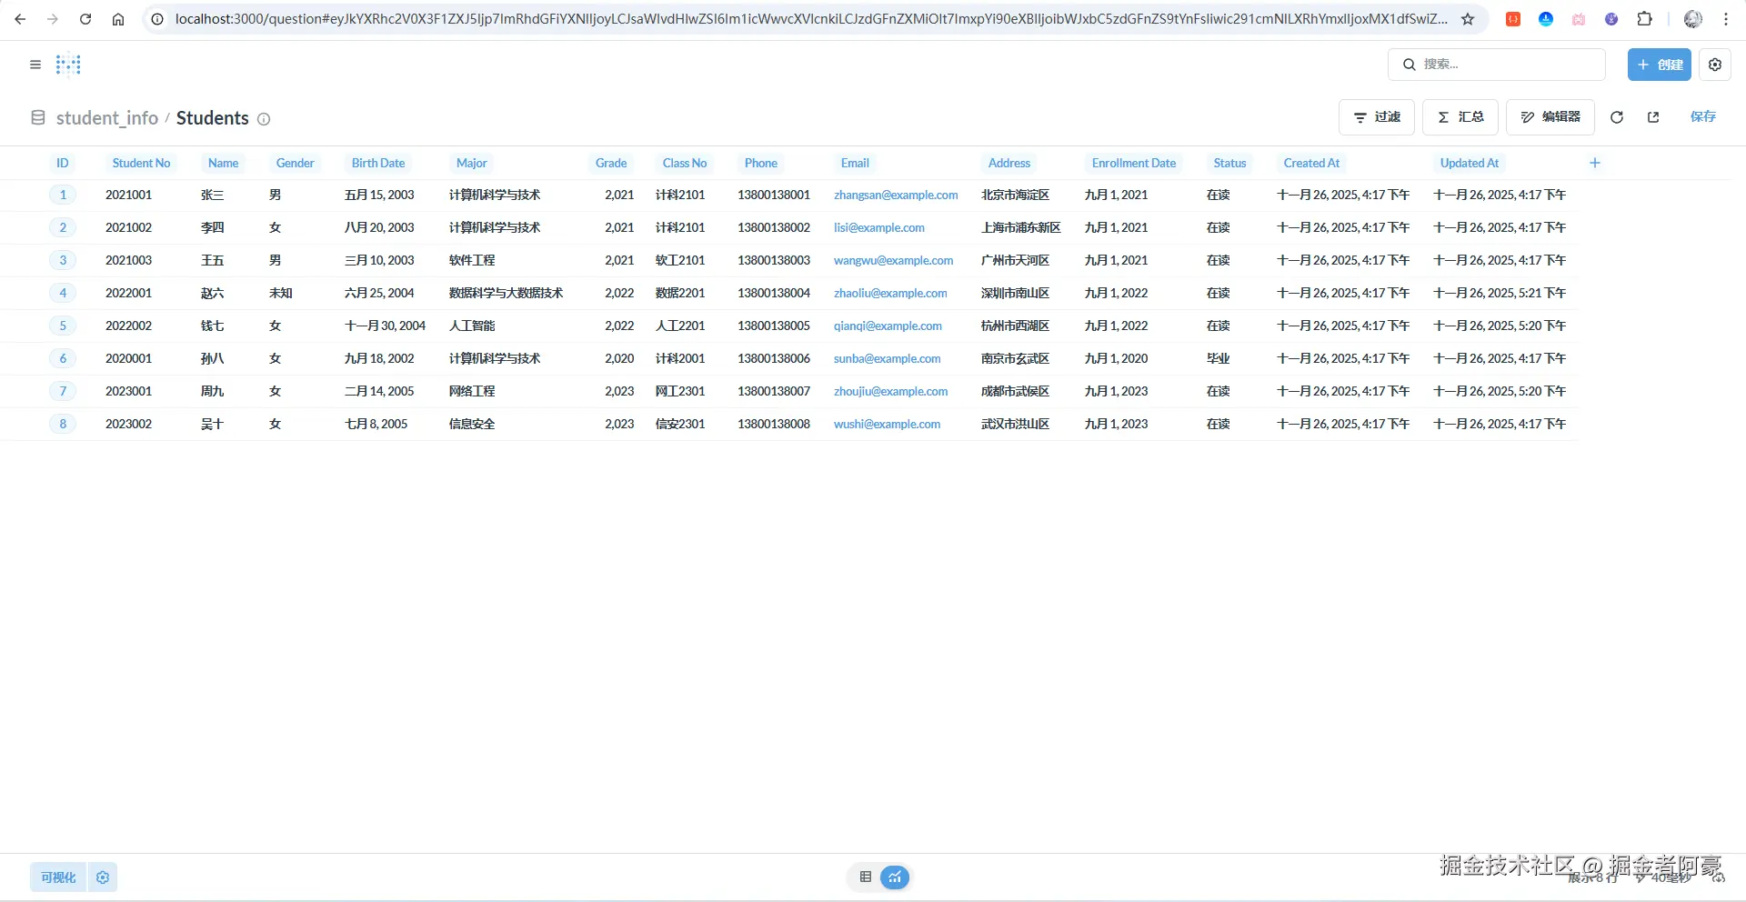Click the Metabase dotted logo
This screenshot has width=1746, height=902.
[68, 65]
